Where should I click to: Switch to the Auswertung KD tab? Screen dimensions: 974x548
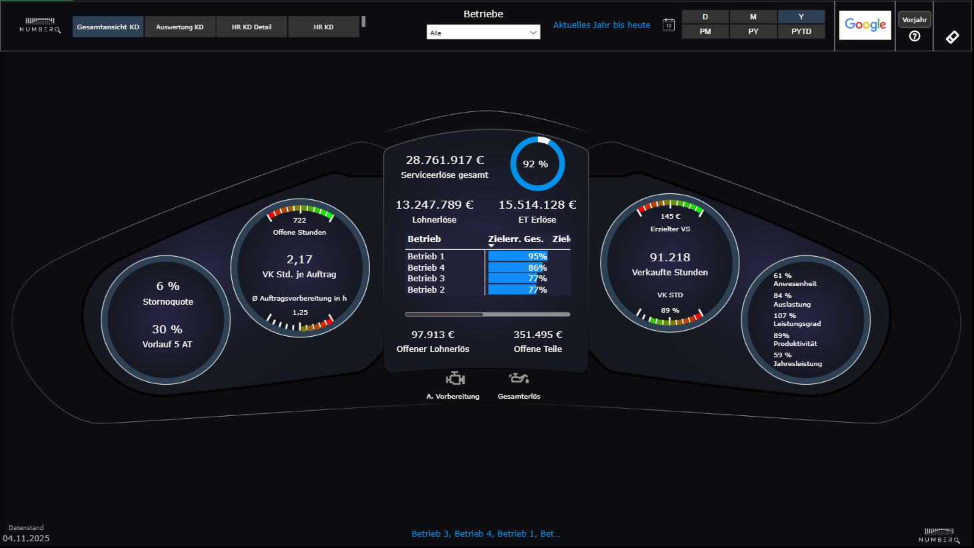179,27
